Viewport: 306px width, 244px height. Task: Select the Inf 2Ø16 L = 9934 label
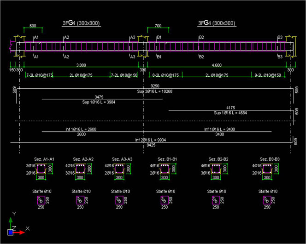coord(150,140)
